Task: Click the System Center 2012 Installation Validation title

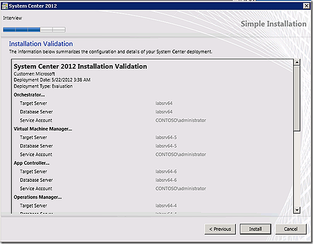Action: click(x=80, y=66)
